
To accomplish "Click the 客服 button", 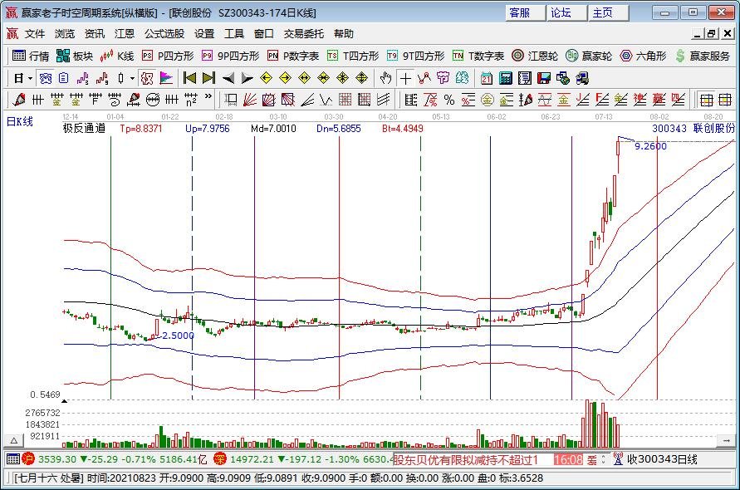I will coord(520,12).
